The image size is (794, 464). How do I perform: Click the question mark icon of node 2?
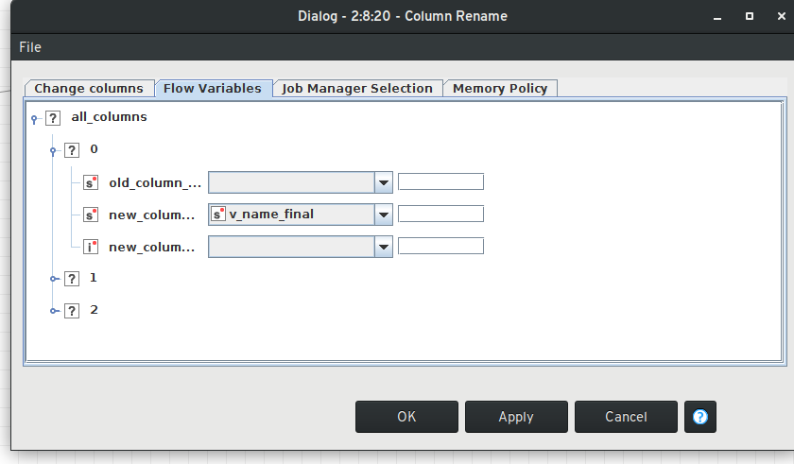point(72,311)
